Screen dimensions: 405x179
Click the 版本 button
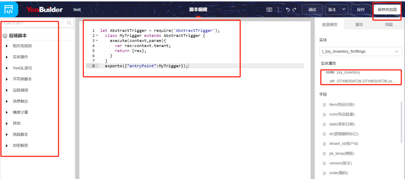[332, 10]
